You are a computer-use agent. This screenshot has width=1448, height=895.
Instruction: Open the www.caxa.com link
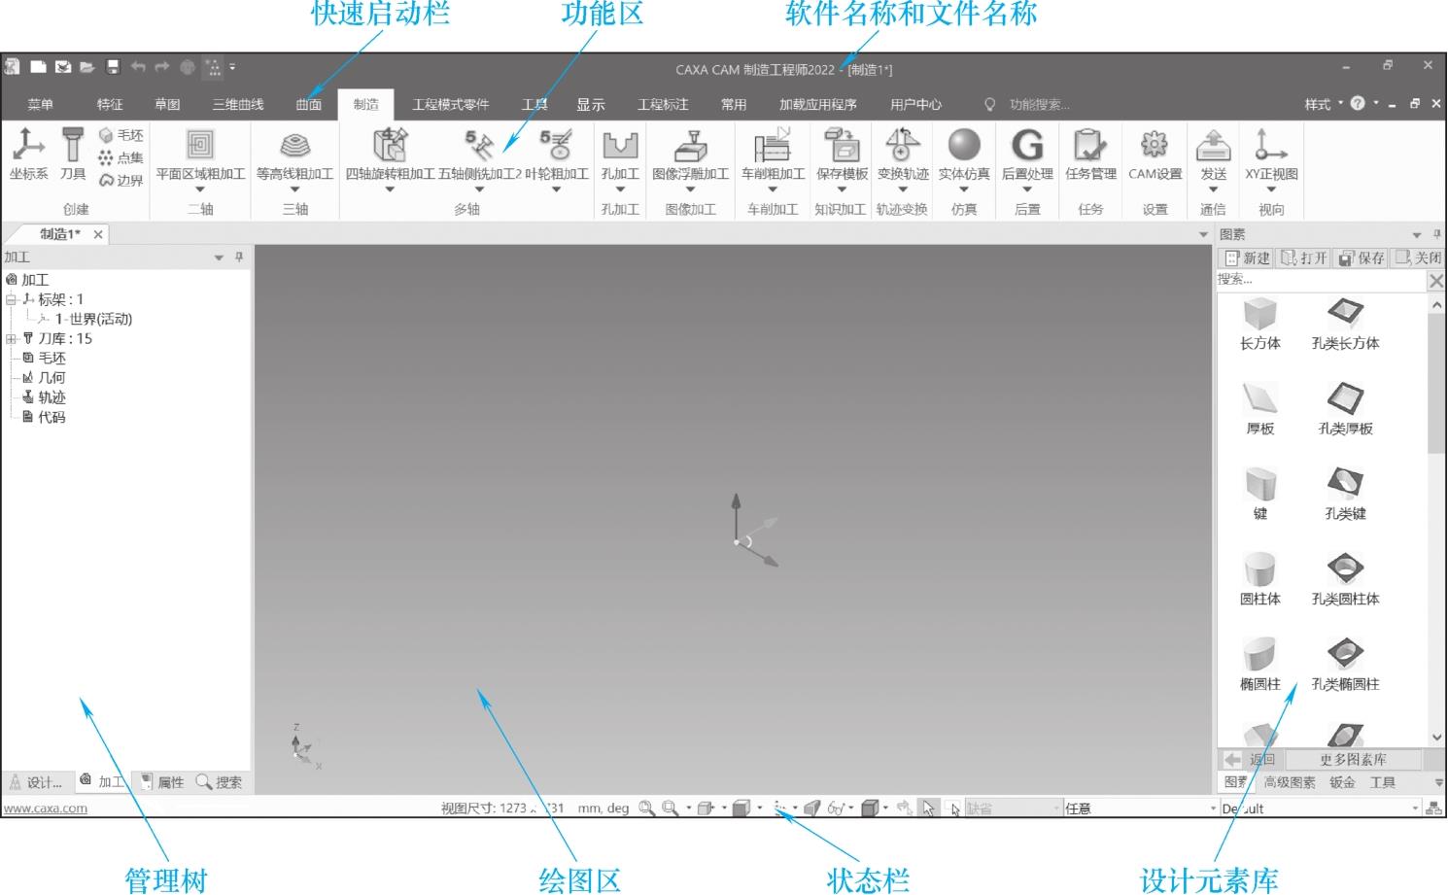[x=45, y=809]
